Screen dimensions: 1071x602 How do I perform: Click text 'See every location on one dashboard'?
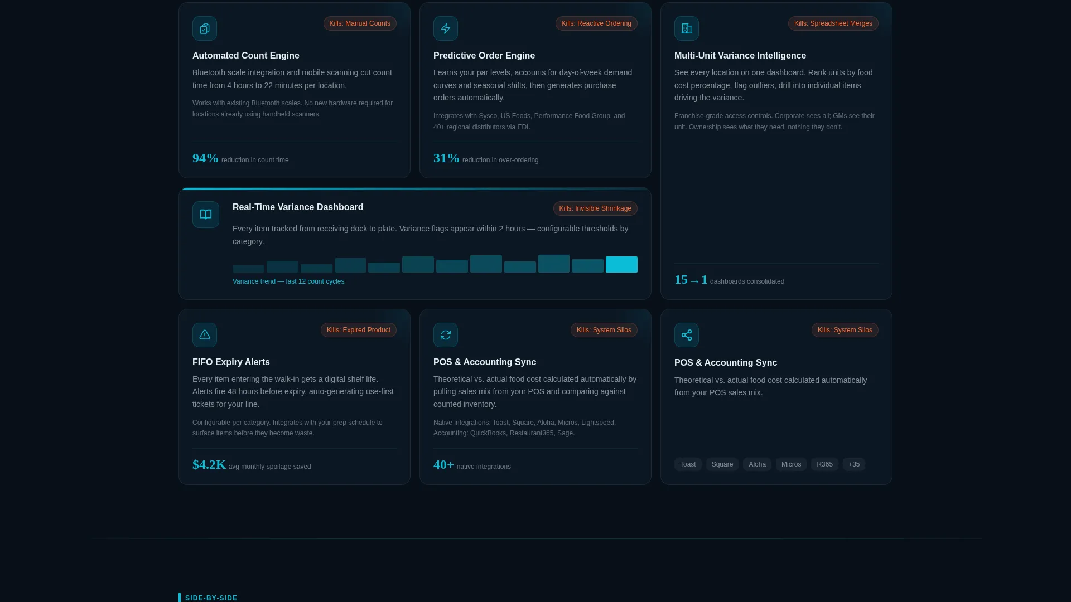pos(740,72)
